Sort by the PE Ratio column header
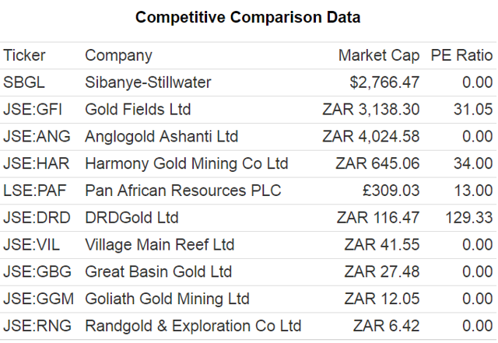The width and height of the screenshot is (498, 343). coord(461,55)
